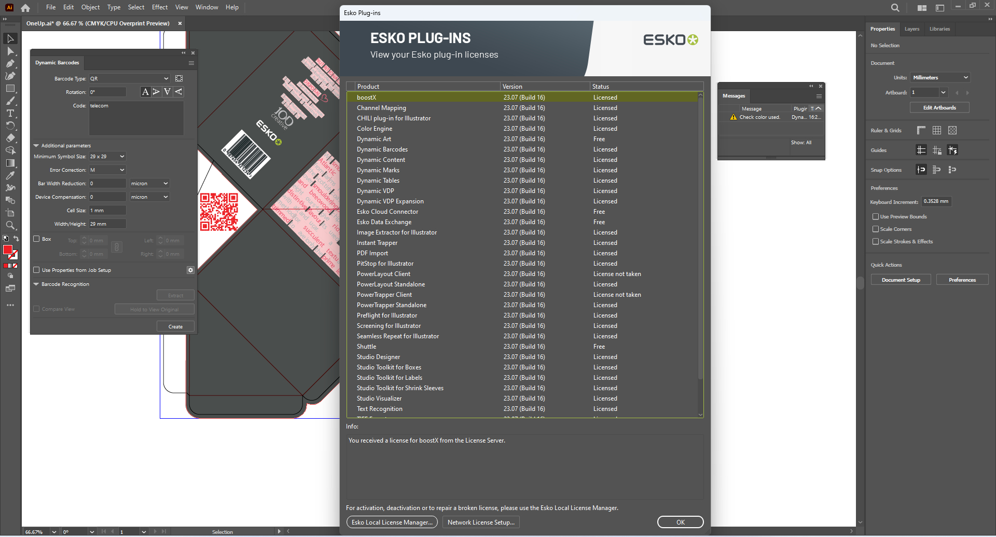
Task: Toggle show guides icon
Action: [x=921, y=150]
